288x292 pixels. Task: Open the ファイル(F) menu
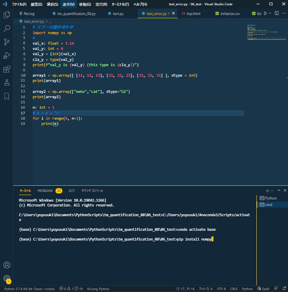(x=19, y=4)
